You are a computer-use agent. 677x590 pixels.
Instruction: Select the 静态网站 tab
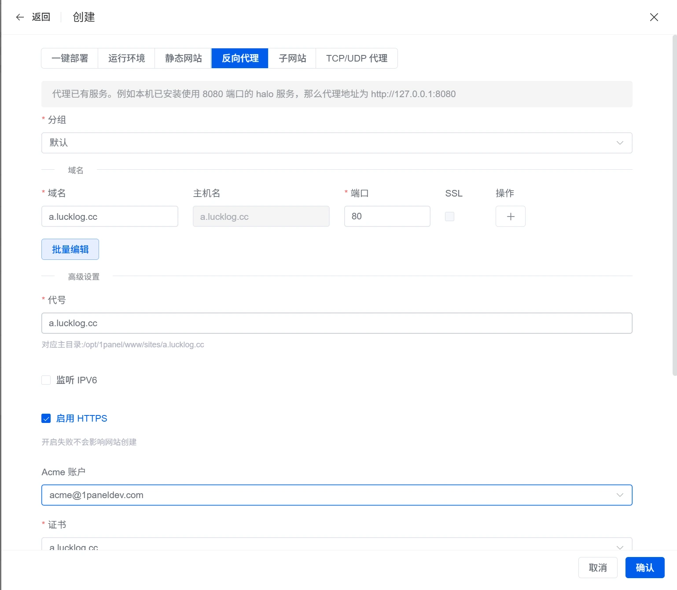(x=183, y=58)
